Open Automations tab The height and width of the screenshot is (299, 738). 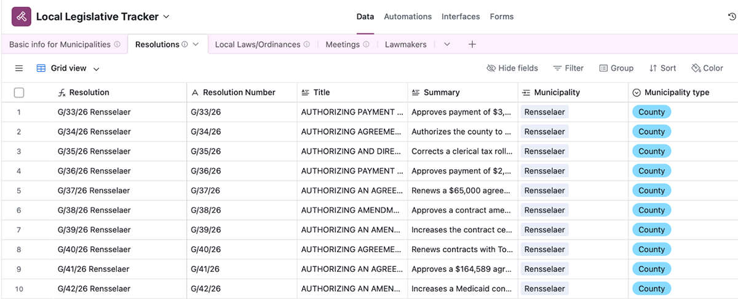tap(408, 17)
